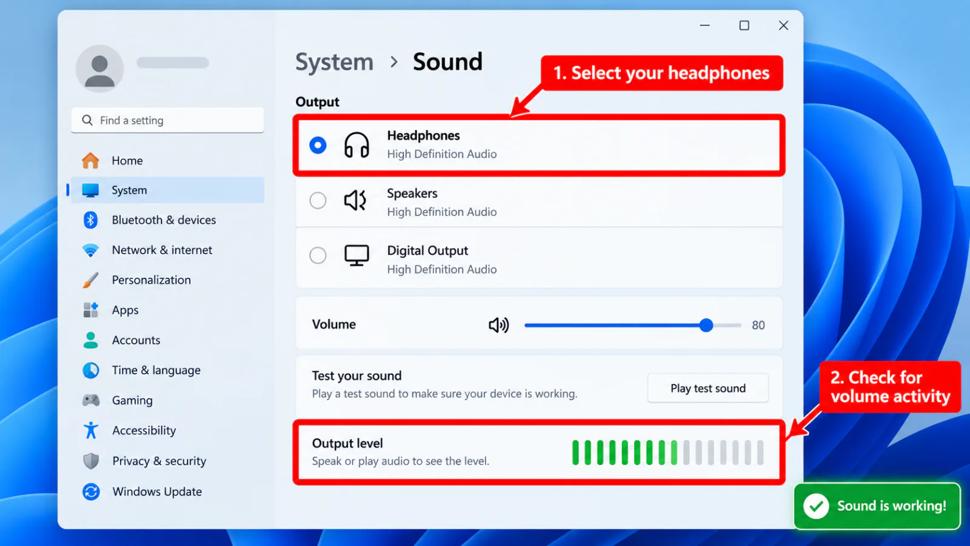The width and height of the screenshot is (970, 546).
Task: Maximize the Settings window
Action: click(744, 25)
